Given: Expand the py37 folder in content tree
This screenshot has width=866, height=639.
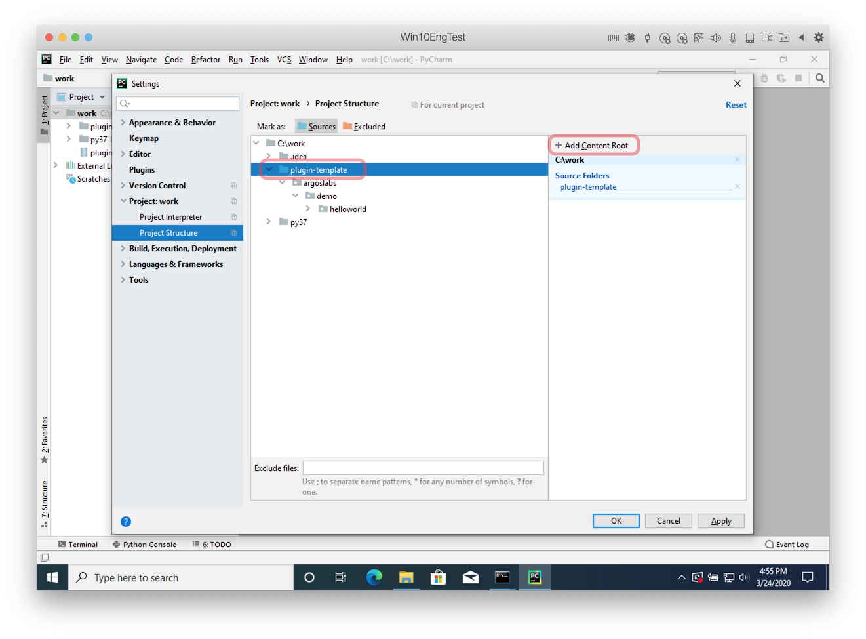Looking at the screenshot, I should pyautogui.click(x=269, y=222).
